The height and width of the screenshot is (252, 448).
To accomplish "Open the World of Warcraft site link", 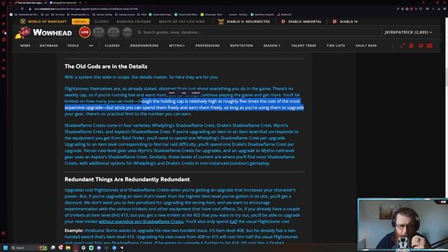I will [43, 22].
